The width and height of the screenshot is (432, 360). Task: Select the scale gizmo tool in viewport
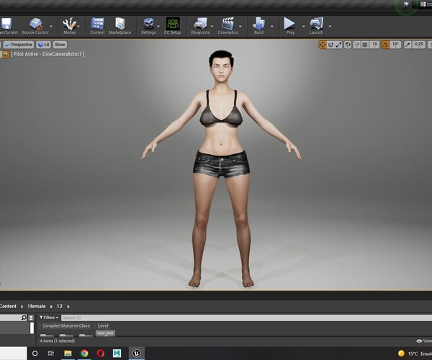point(338,45)
